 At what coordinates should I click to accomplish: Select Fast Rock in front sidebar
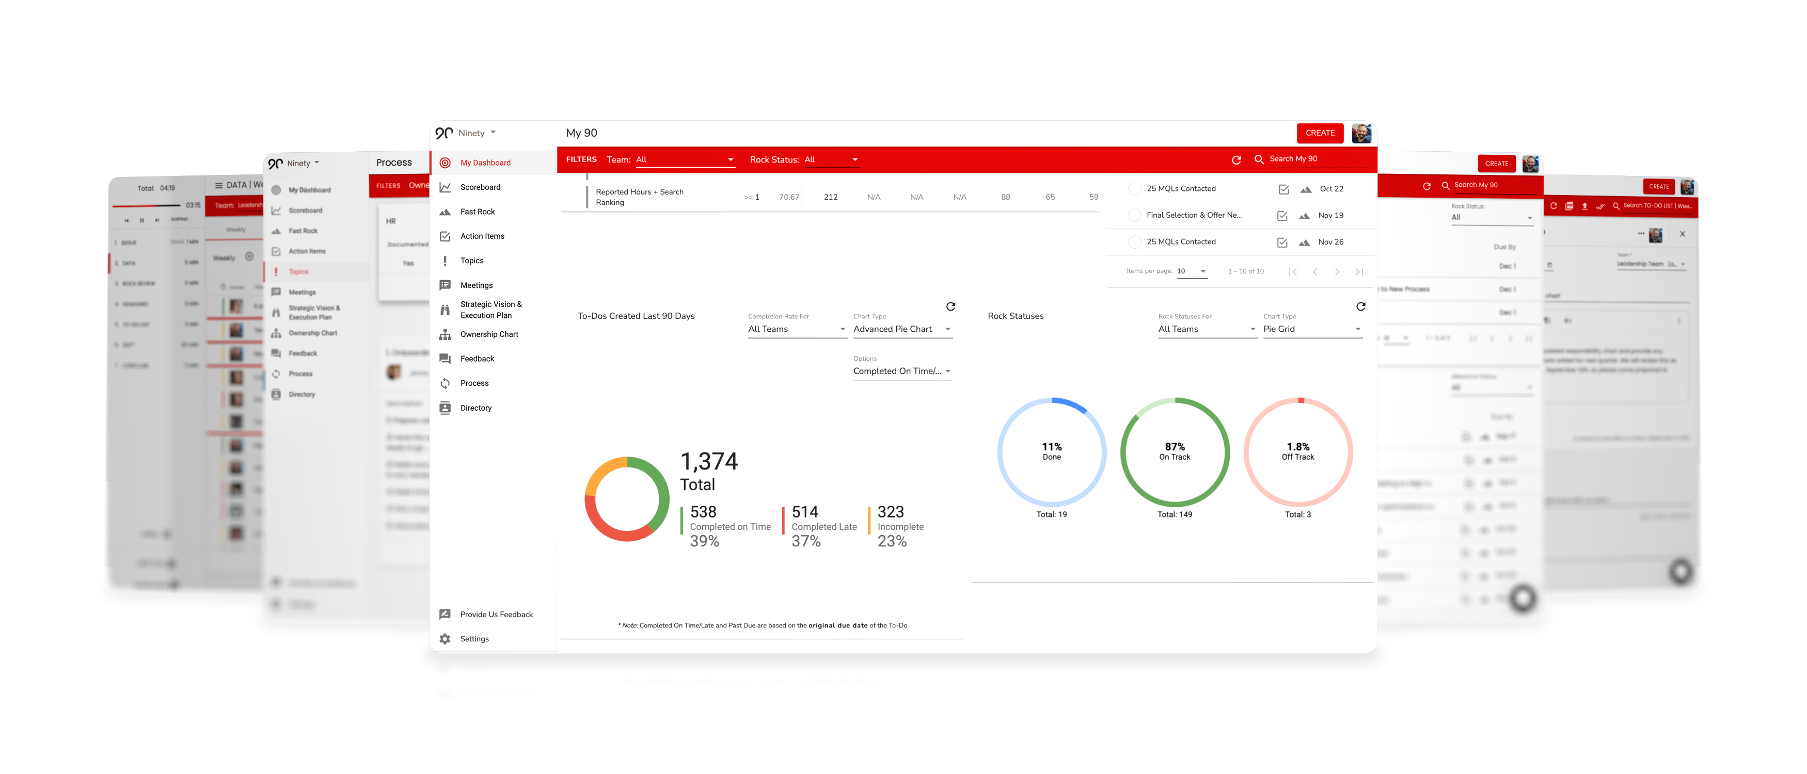point(477,212)
